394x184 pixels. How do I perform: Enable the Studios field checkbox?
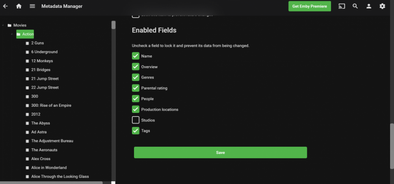[x=136, y=120]
